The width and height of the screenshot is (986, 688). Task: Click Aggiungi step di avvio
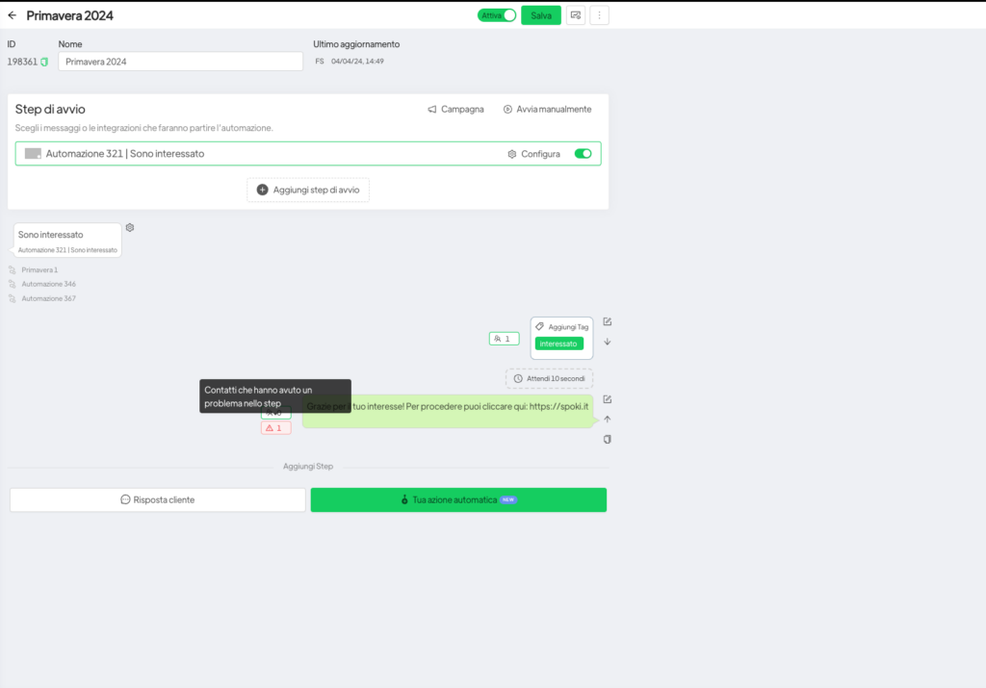[x=308, y=190]
